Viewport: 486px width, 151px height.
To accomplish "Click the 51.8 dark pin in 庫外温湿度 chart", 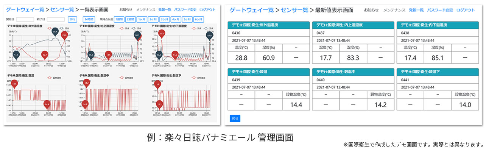I will tap(16, 55).
